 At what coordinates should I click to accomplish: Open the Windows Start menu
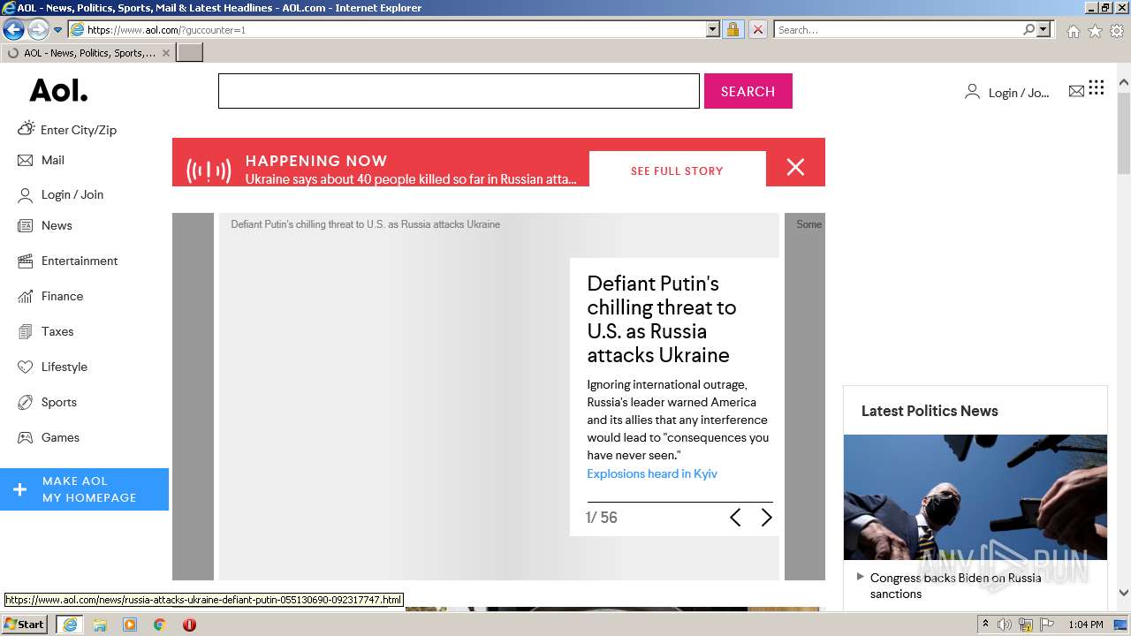click(x=24, y=624)
